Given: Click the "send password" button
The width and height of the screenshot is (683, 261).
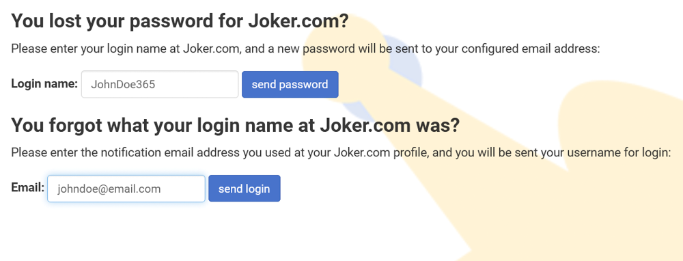Looking at the screenshot, I should [x=290, y=84].
